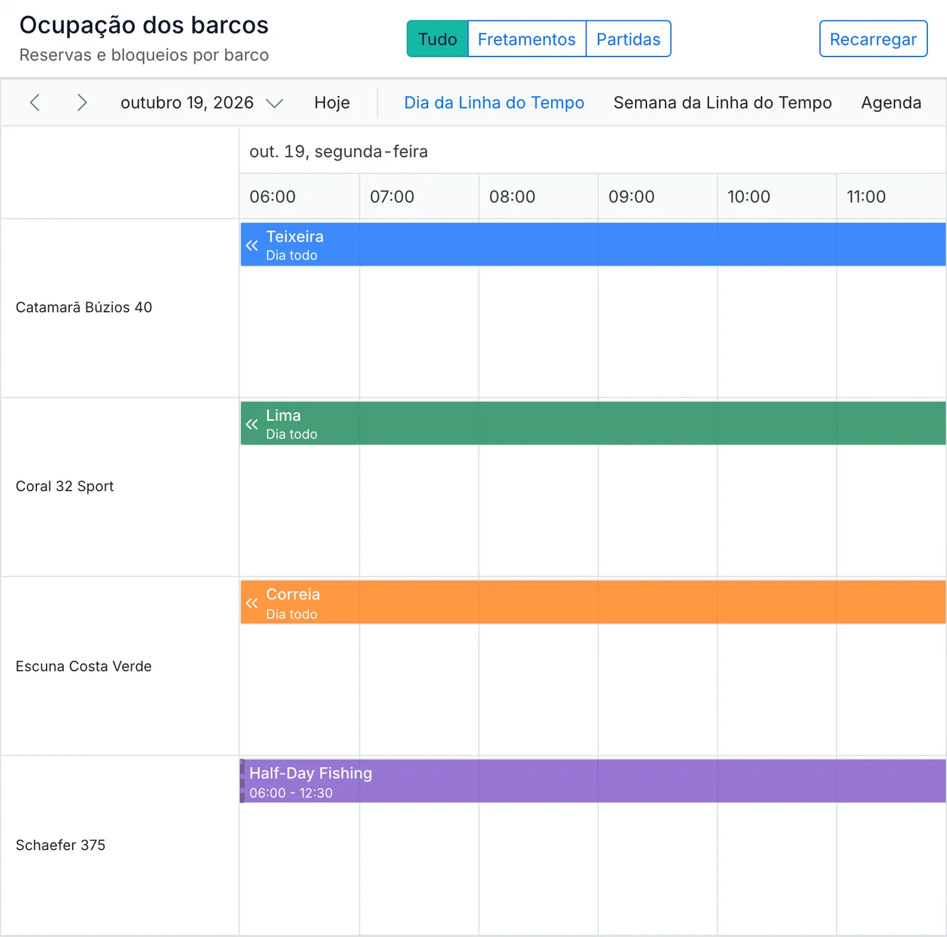This screenshot has width=947, height=937.
Task: Click the 09:00 time header
Action: tap(657, 197)
